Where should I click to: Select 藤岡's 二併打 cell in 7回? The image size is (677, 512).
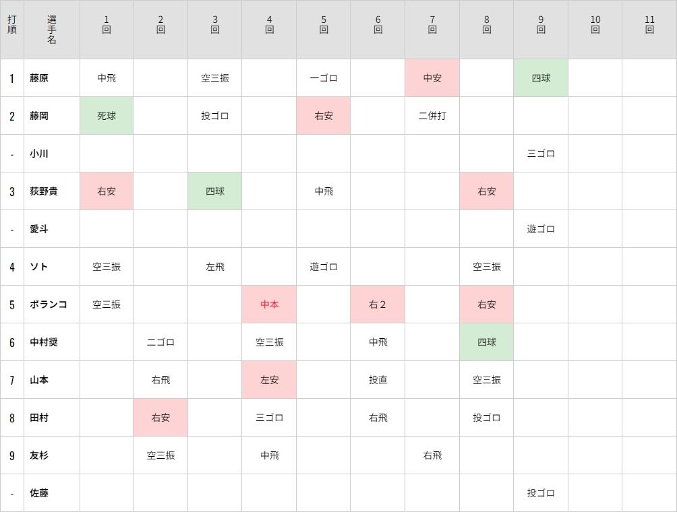[x=432, y=116]
